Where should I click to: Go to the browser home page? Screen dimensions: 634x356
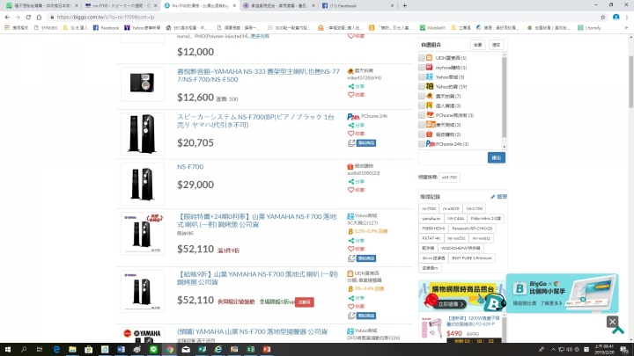tap(39, 17)
